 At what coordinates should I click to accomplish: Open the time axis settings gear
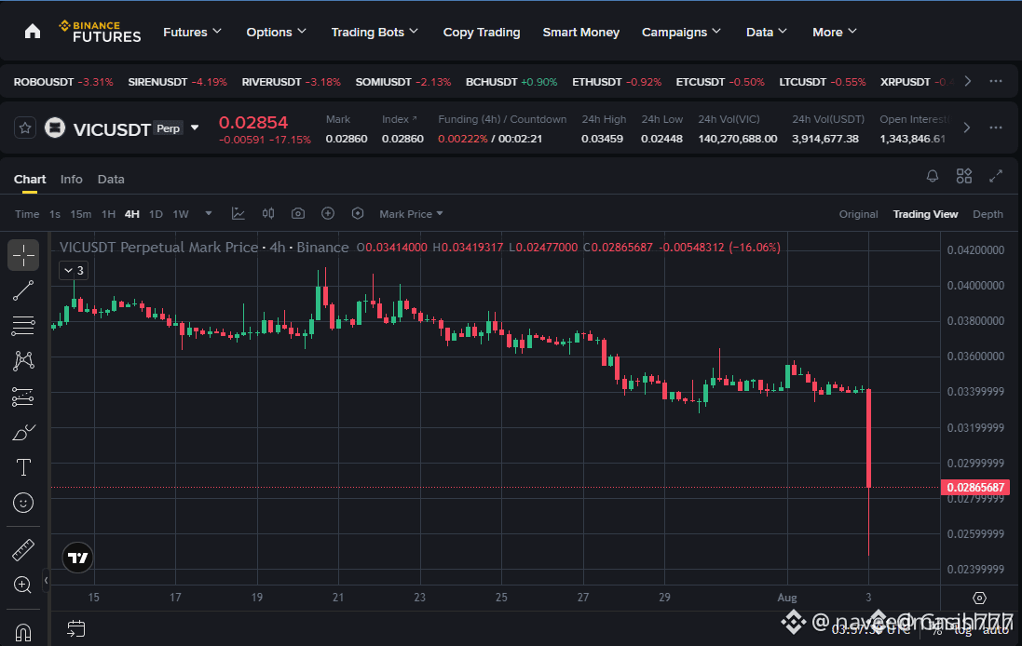tap(979, 598)
